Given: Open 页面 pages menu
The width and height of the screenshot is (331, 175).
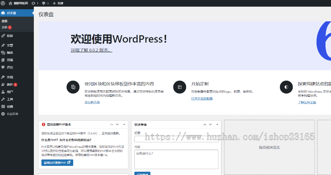Looking at the screenshot, I should (17, 60).
